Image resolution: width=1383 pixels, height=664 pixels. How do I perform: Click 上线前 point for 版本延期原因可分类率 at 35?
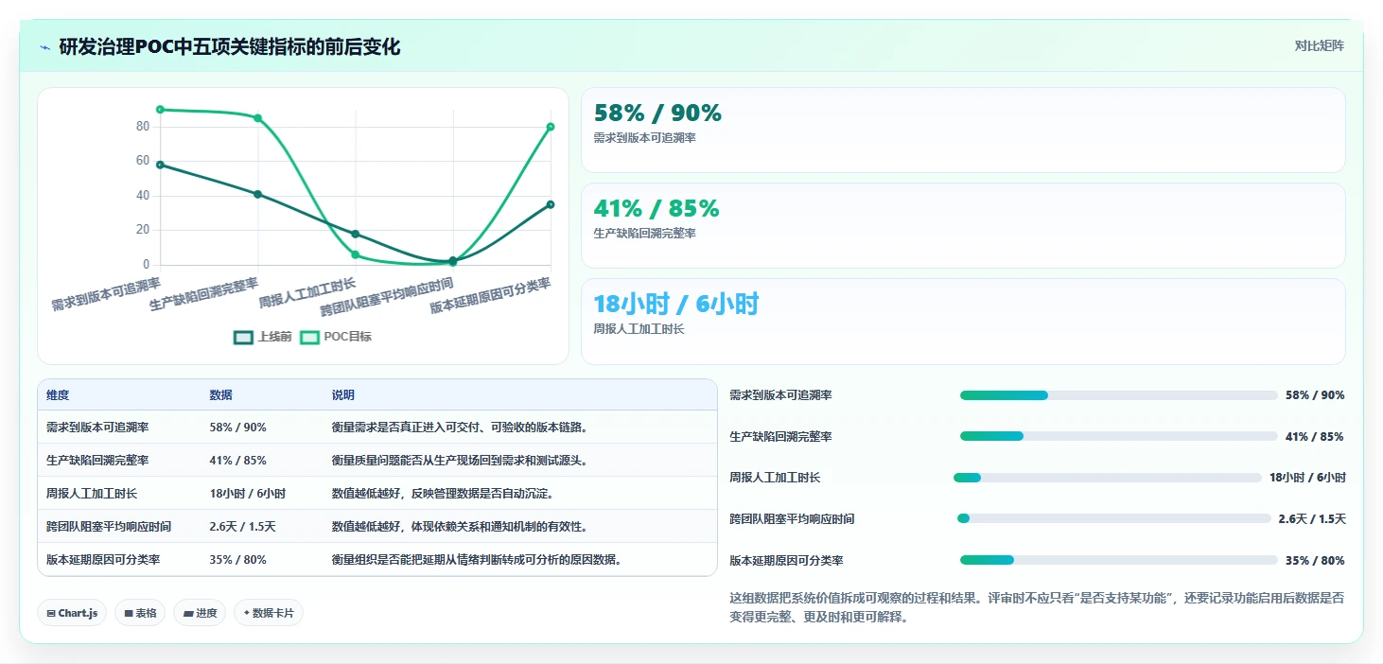(x=551, y=204)
